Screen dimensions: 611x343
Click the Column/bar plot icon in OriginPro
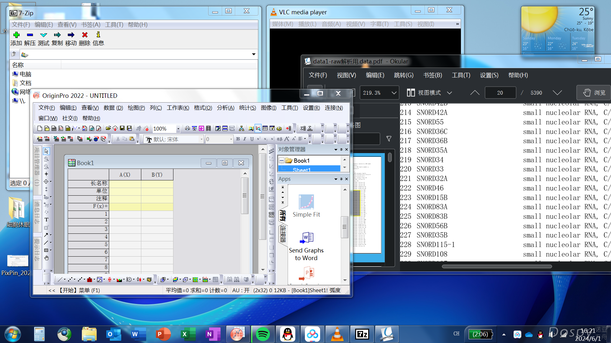click(89, 279)
